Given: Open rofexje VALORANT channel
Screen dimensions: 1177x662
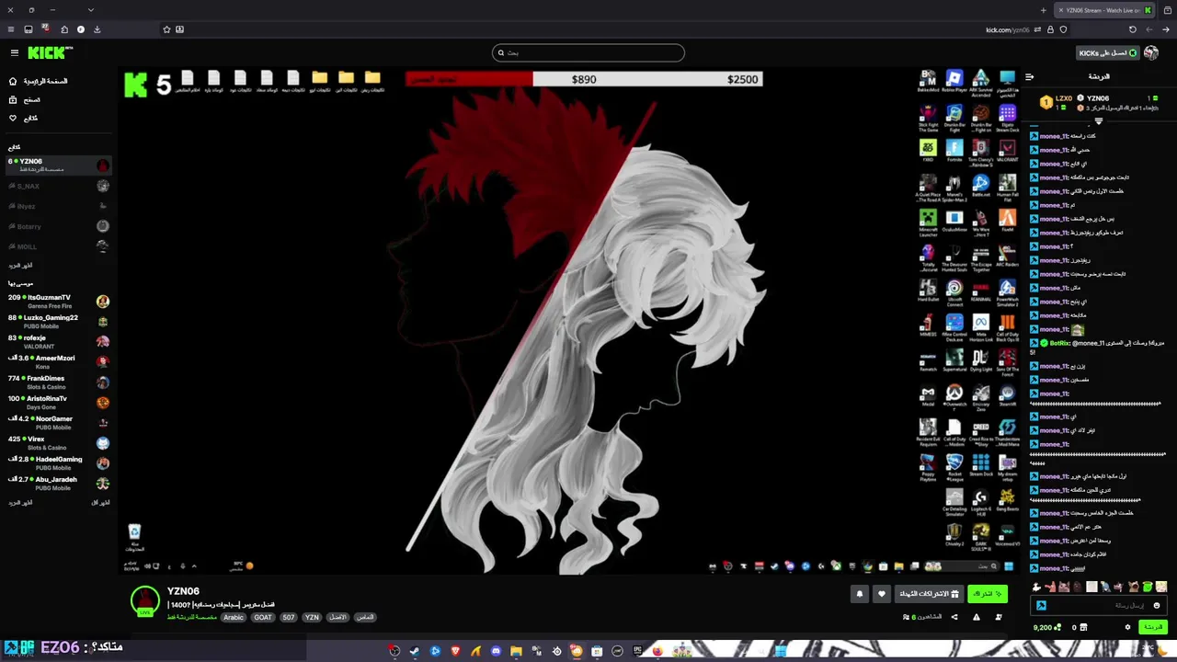Looking at the screenshot, I should click(x=58, y=342).
